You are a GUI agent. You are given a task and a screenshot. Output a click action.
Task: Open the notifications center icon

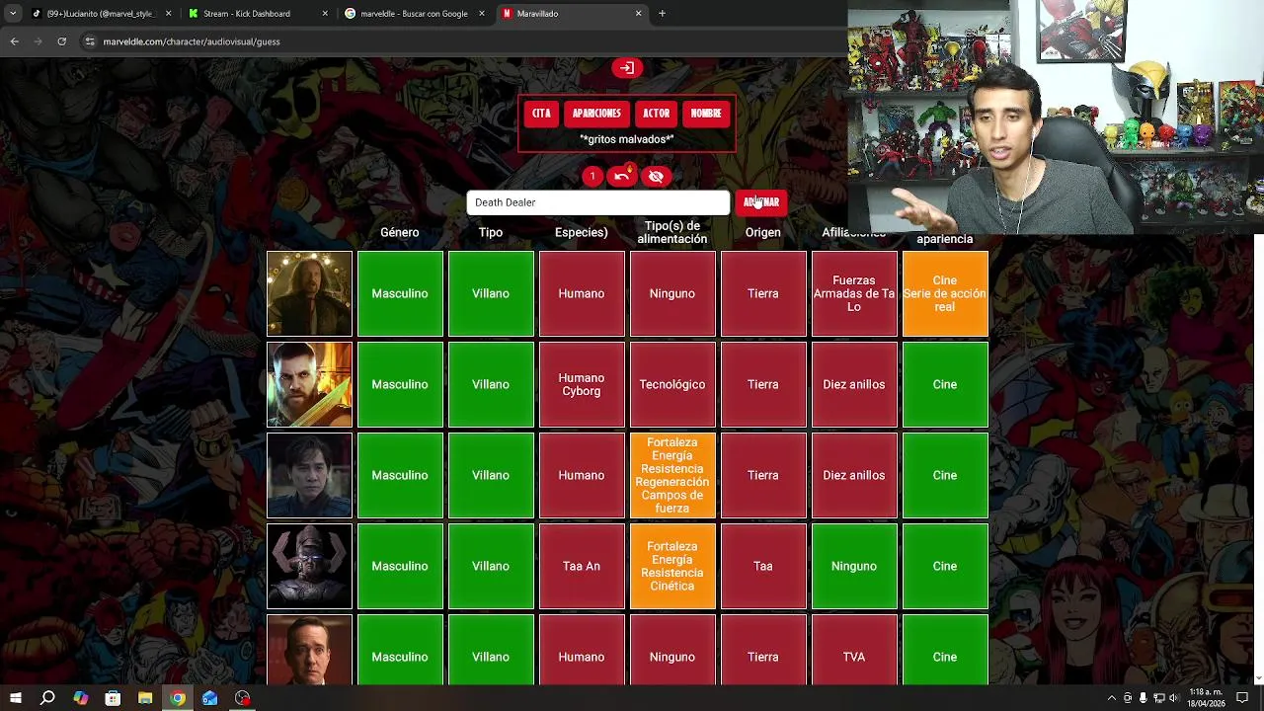click(1242, 698)
